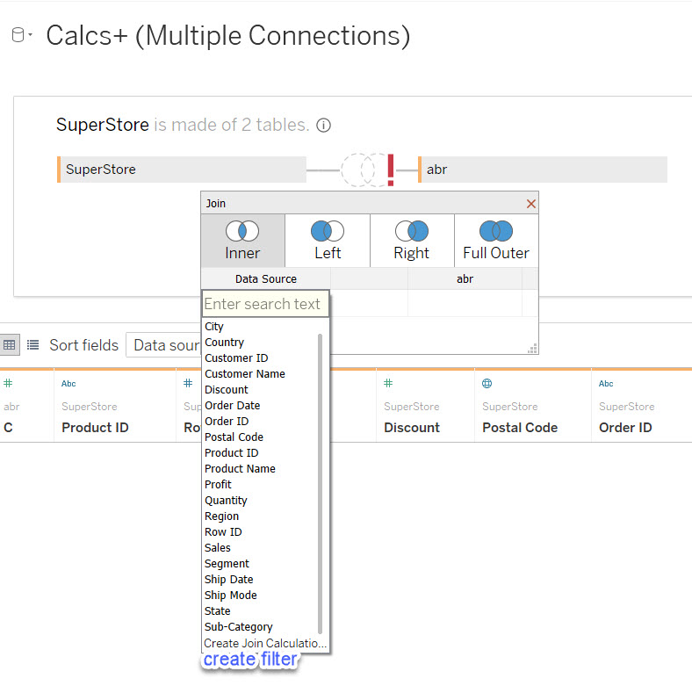Change number data type of Discount column
This screenshot has width=692, height=686.
tap(388, 383)
